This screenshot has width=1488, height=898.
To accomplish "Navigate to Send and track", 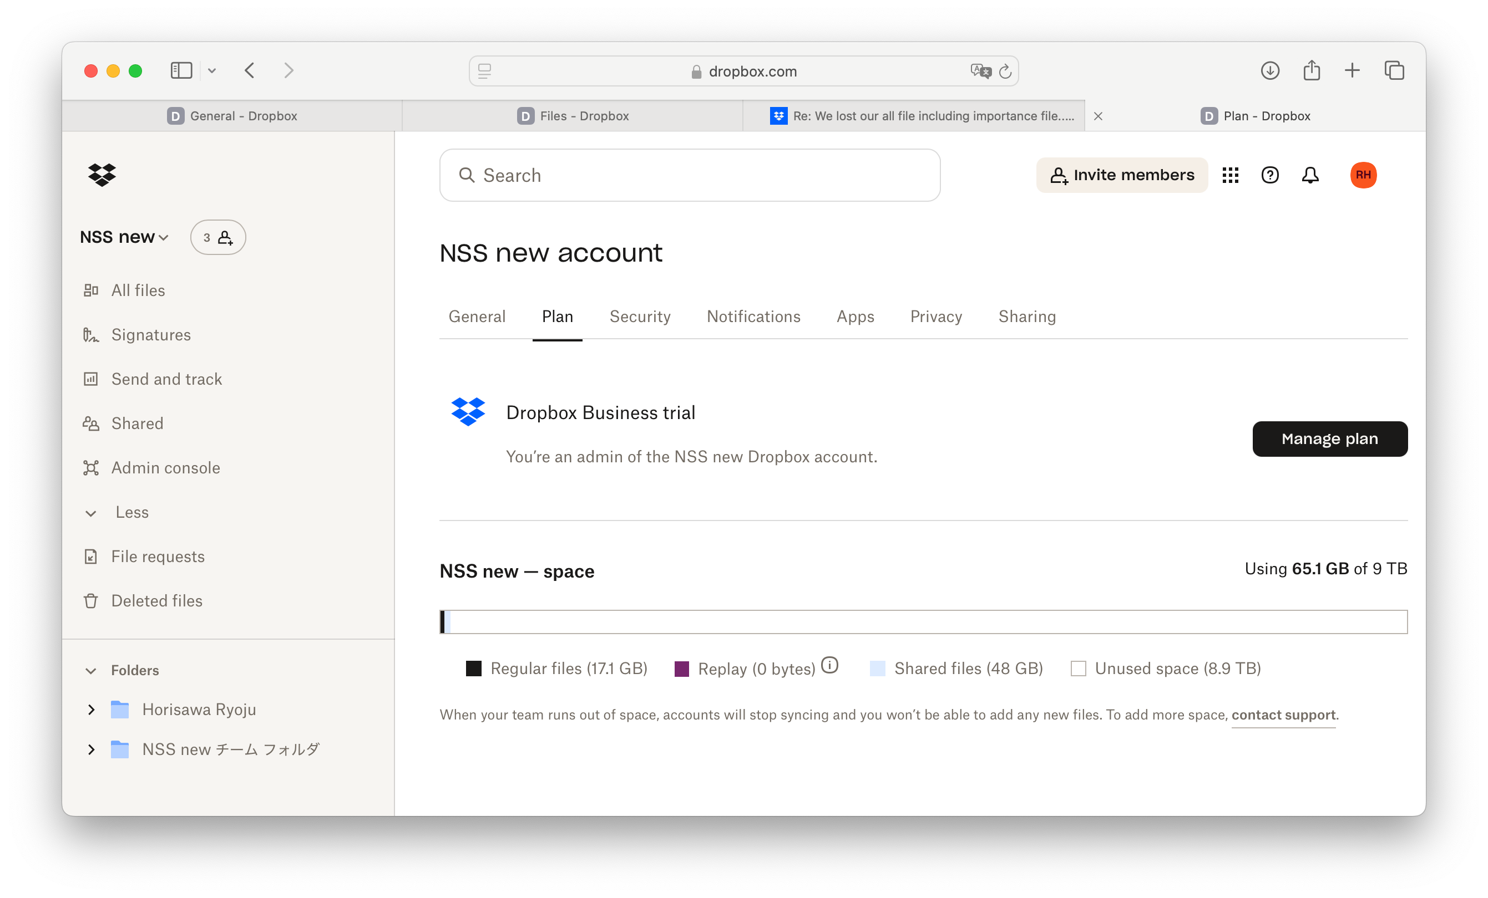I will (167, 378).
